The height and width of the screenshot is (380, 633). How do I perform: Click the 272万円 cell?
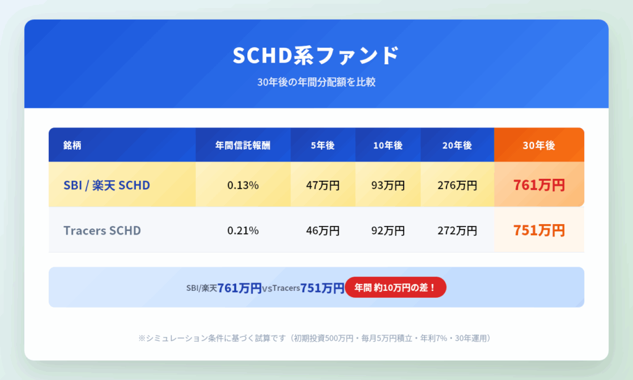click(457, 230)
